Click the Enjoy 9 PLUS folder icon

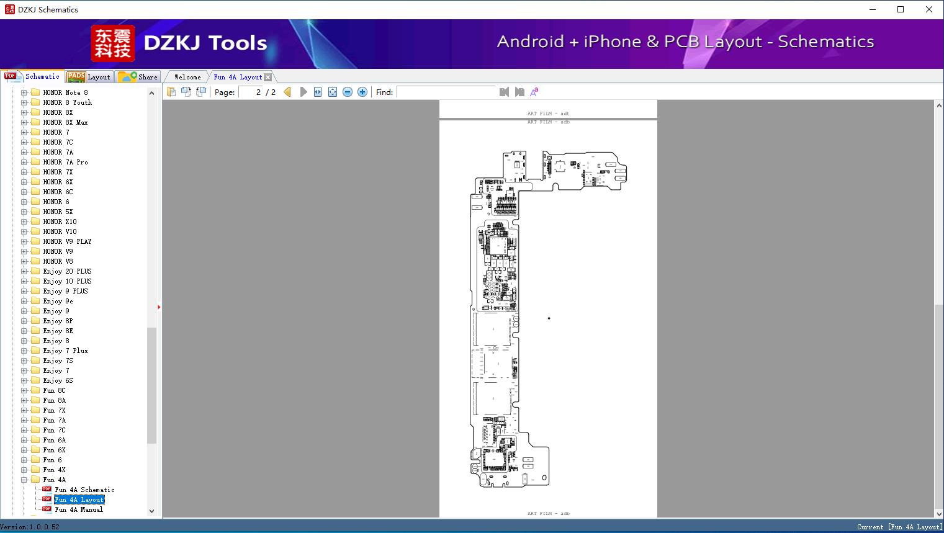35,291
